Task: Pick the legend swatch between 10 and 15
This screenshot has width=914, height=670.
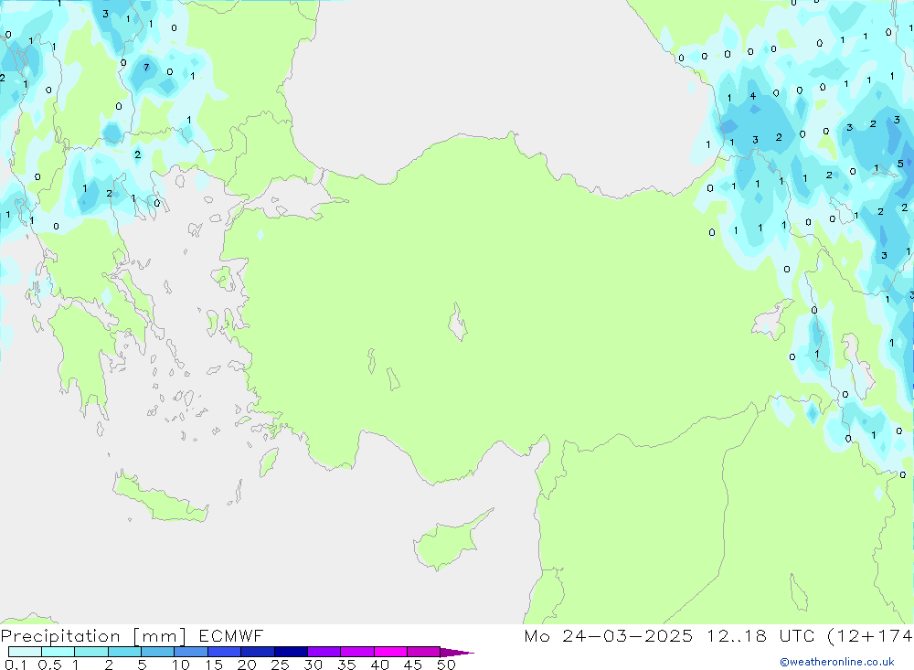Action: (x=191, y=652)
